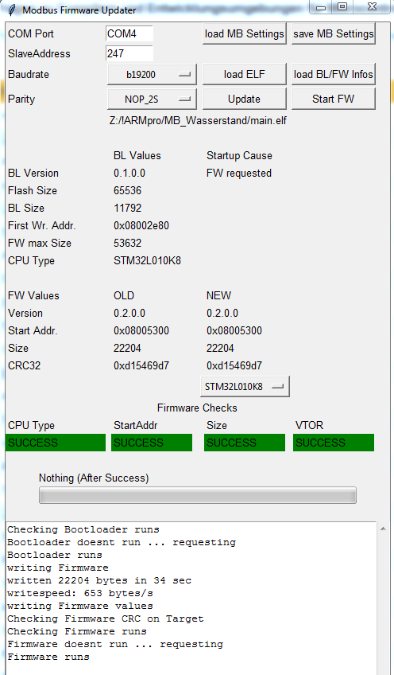Image resolution: width=394 pixels, height=675 pixels.
Task: Click the COM Port input field
Action: pos(129,33)
